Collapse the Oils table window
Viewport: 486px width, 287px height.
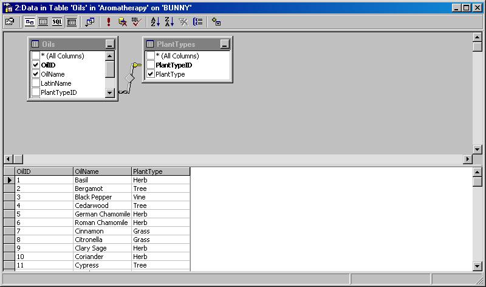tap(109, 44)
